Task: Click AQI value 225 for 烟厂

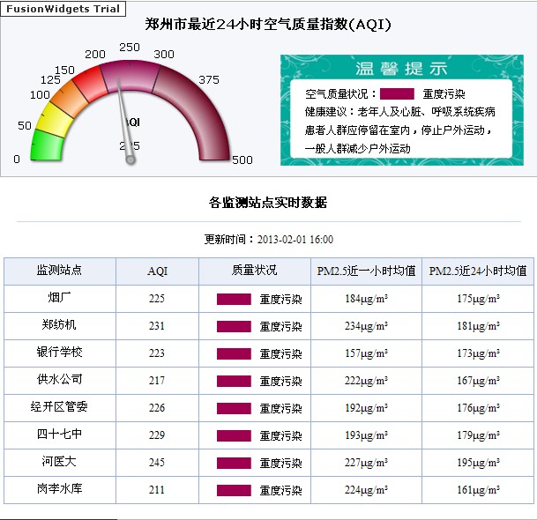Action: 157,299
